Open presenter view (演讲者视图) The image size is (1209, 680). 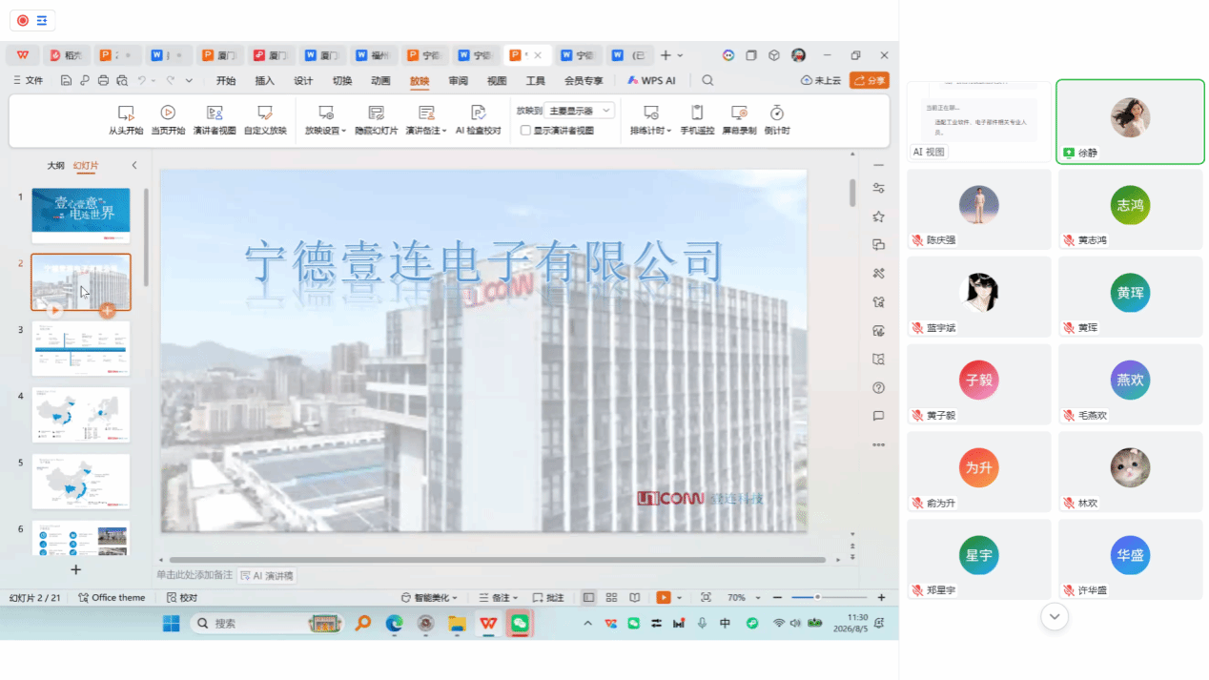(215, 120)
